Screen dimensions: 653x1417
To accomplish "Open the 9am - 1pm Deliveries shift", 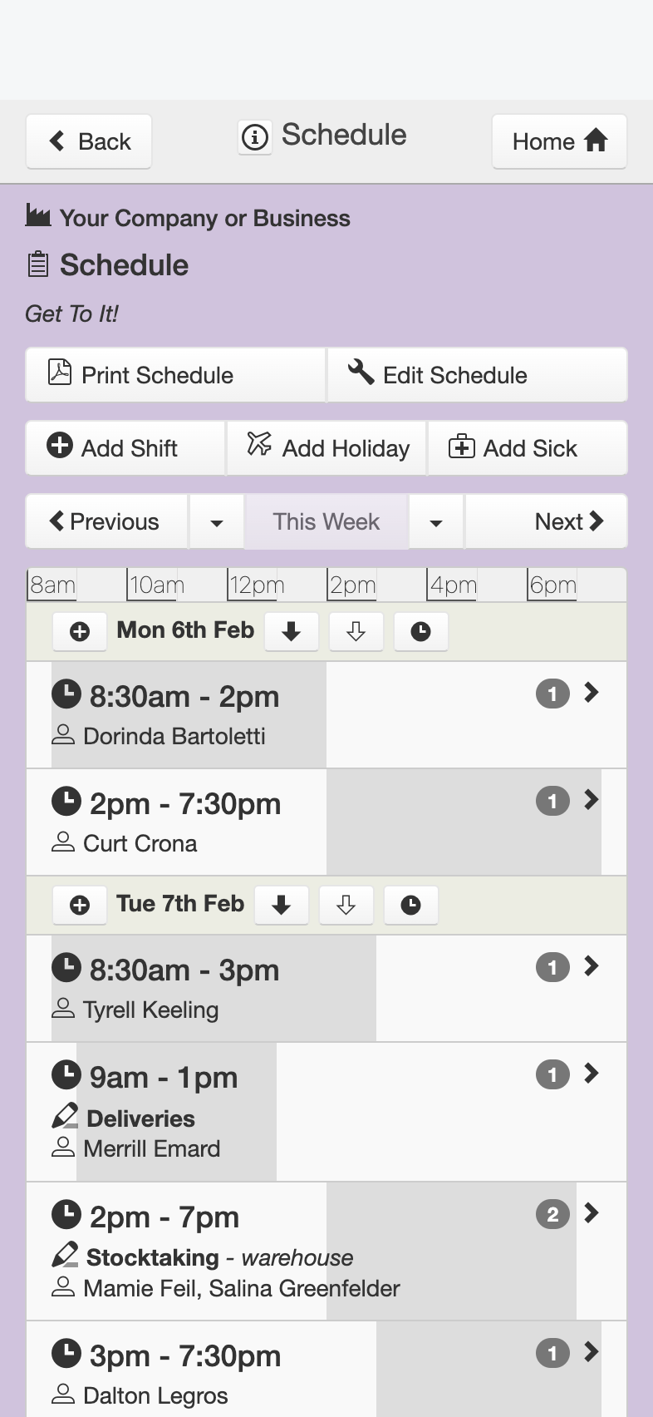I will [x=326, y=1112].
